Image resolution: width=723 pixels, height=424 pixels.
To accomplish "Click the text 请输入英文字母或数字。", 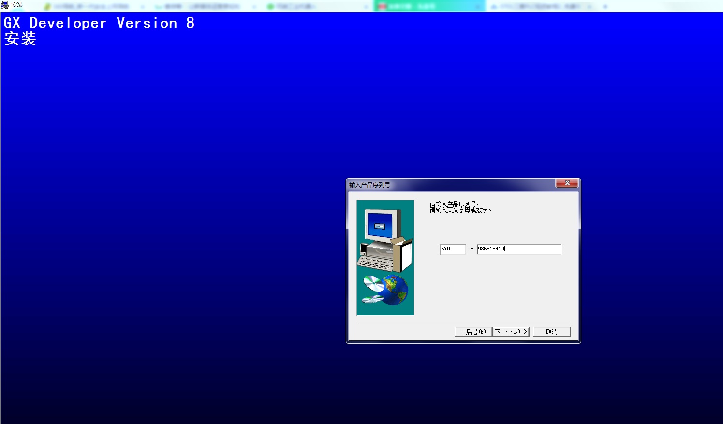I will (460, 210).
